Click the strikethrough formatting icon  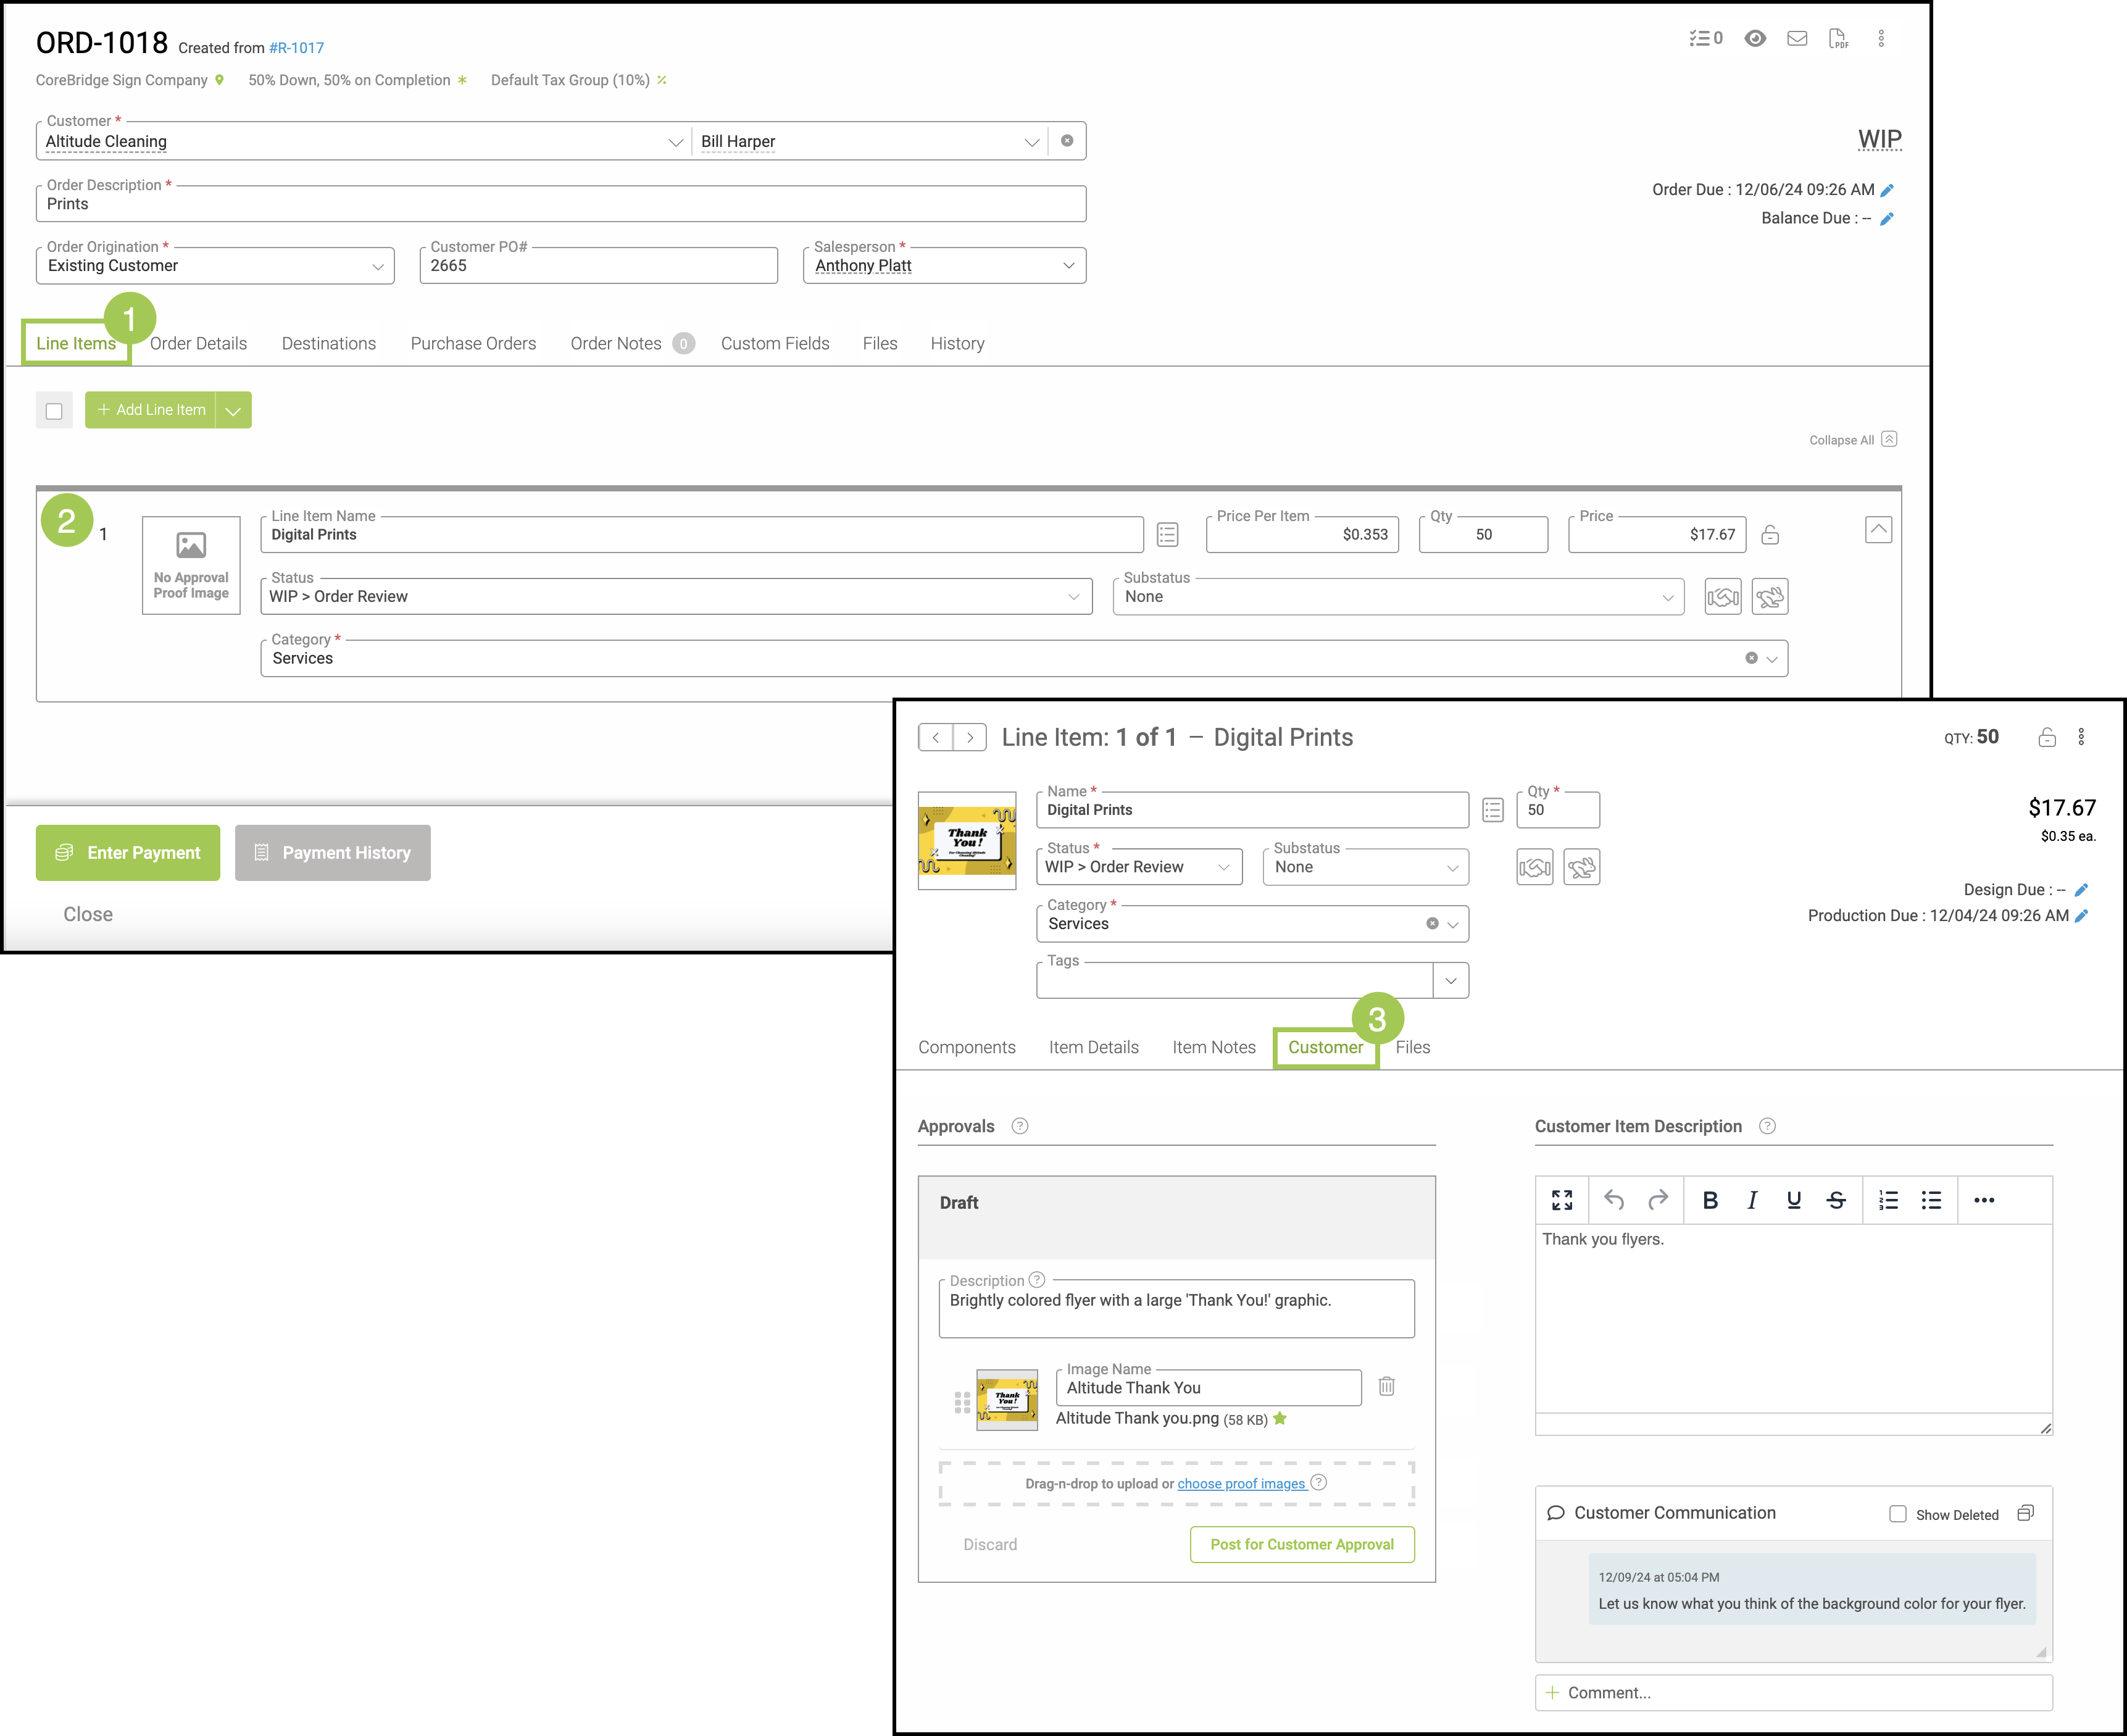[1835, 1200]
